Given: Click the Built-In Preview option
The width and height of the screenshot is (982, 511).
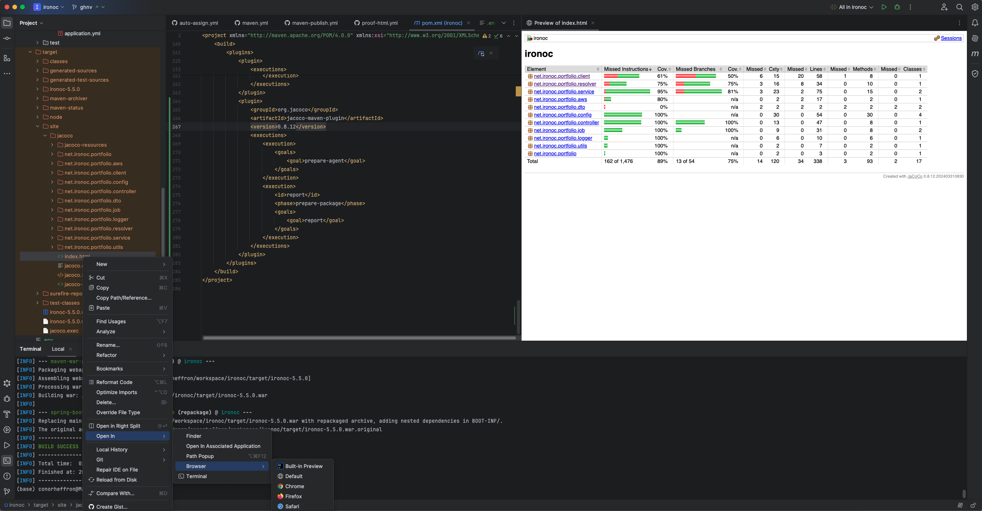Looking at the screenshot, I should [x=303, y=466].
